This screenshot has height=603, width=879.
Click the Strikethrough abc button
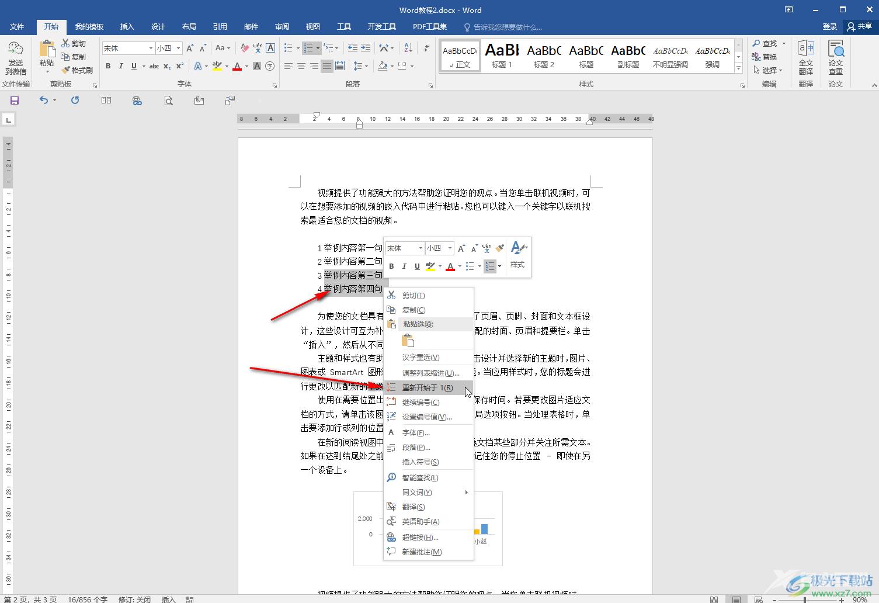[154, 66]
